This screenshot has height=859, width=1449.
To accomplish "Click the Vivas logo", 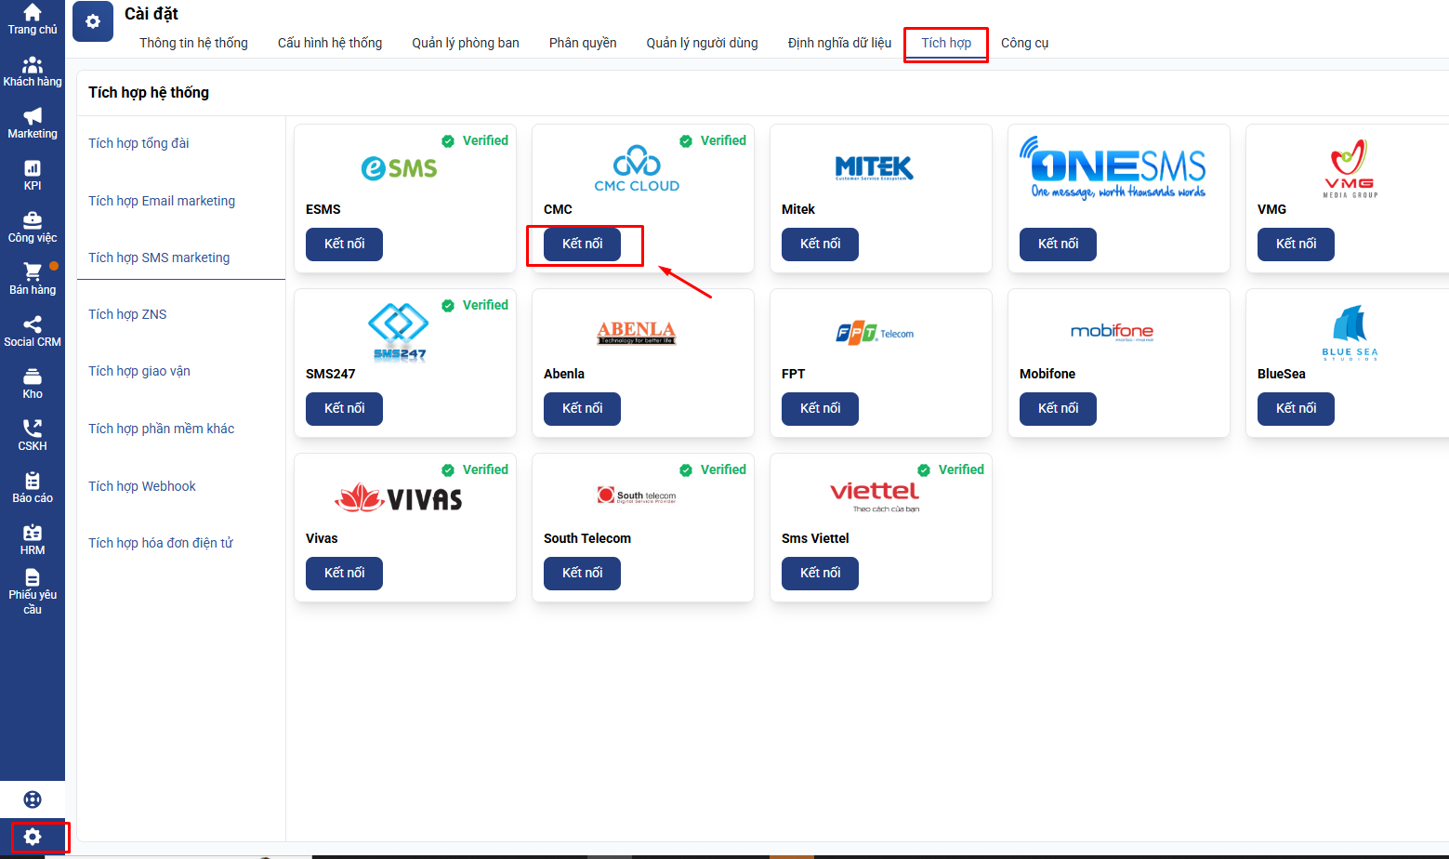I will click(400, 498).
